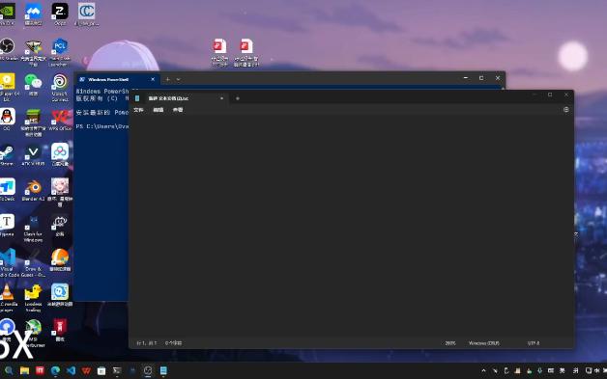607x379 pixels.
Task: Click the Search icon on the taskbar
Action: tap(9, 370)
